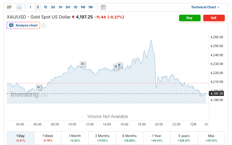Select the 1M monthly interval
The width and height of the screenshot is (232, 145).
(x=90, y=7)
